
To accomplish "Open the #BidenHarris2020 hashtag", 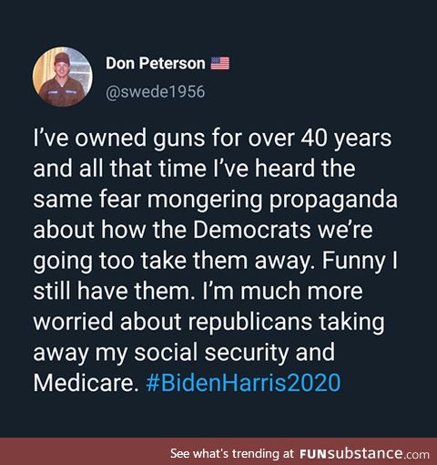I will (x=243, y=382).
